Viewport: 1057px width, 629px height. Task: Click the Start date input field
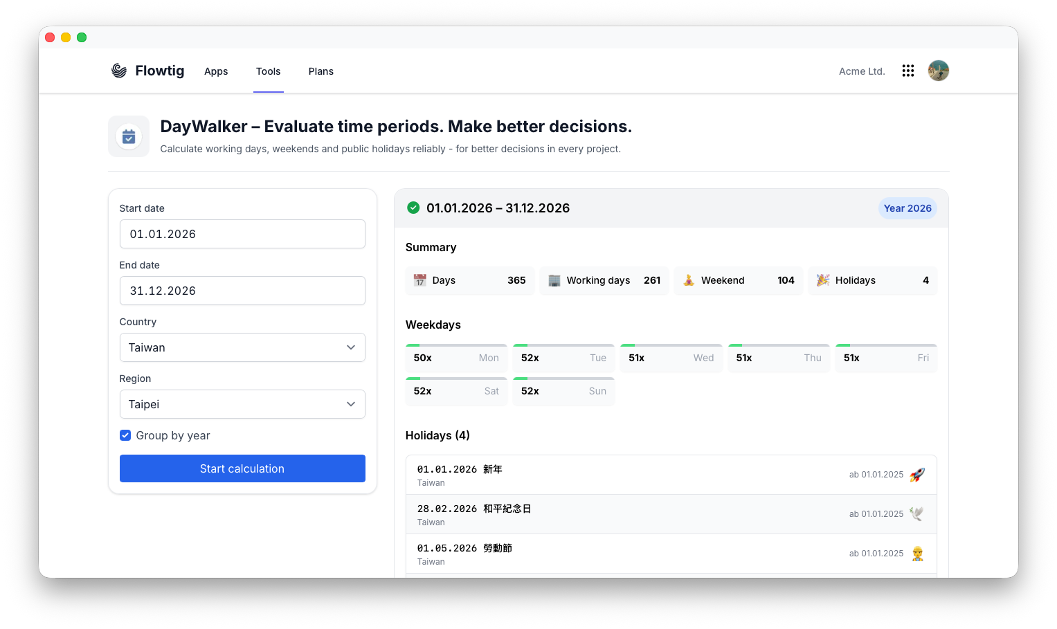242,234
